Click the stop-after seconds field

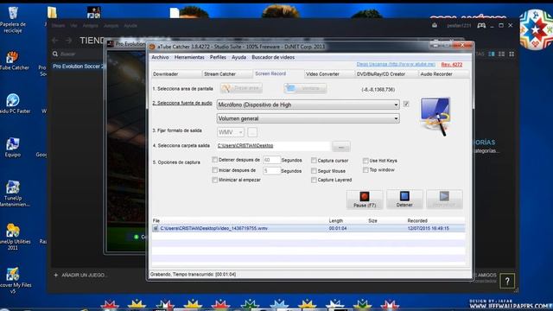271,160
